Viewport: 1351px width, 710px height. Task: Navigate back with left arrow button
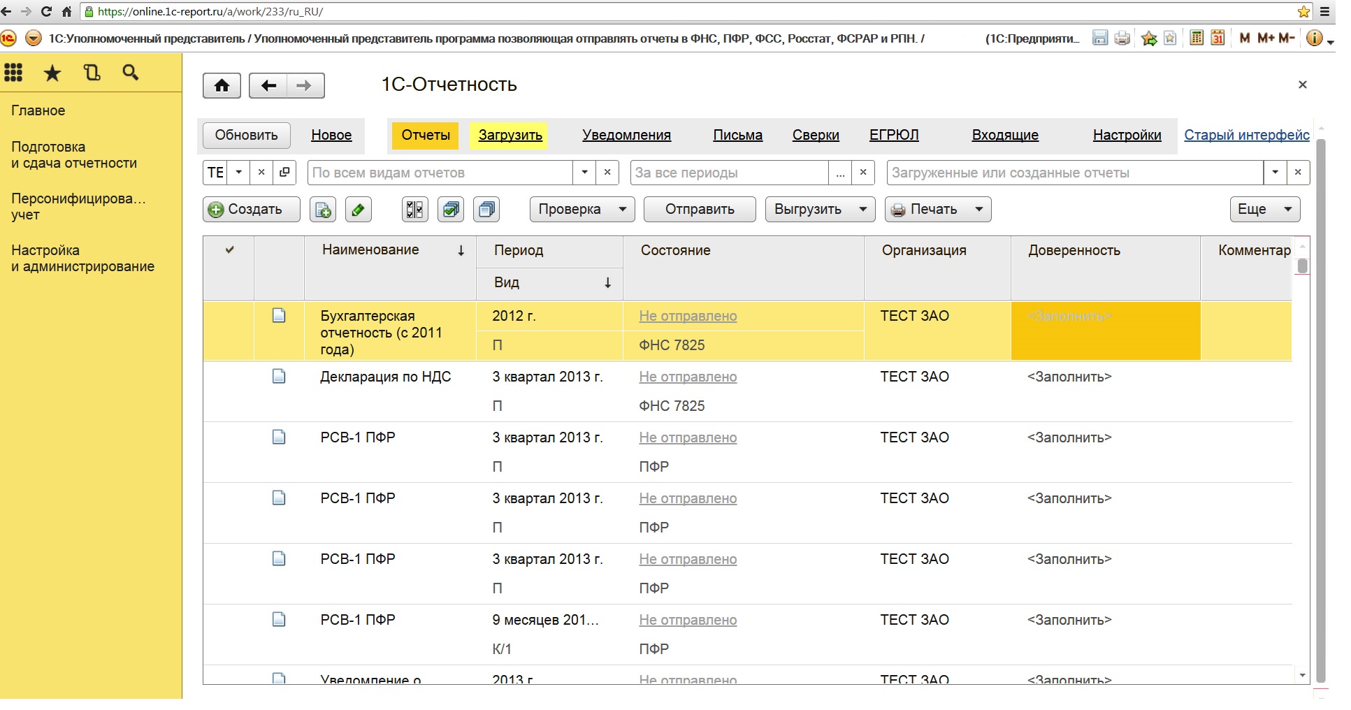(x=268, y=85)
